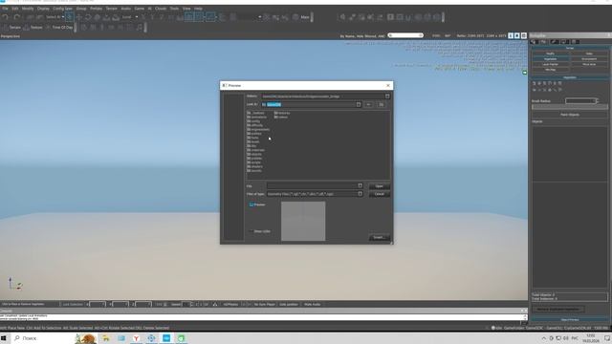
Task: Open the Select All filter dropdown
Action: coord(63,17)
